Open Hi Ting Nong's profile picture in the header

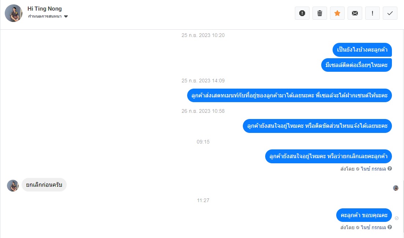tap(14, 13)
